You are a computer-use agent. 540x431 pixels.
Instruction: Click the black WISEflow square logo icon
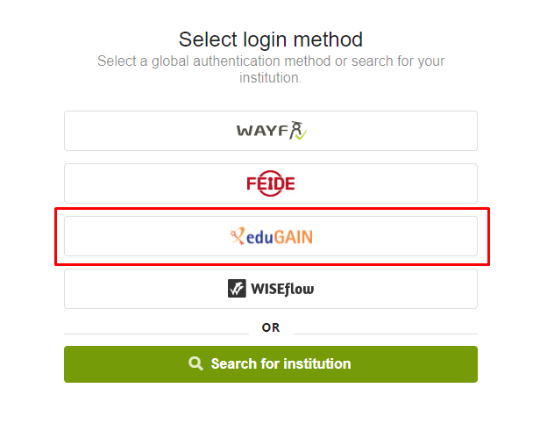click(237, 288)
